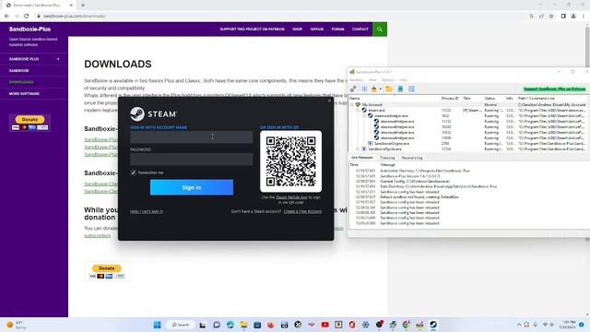Screen dimensions: 590x332
Task: Select the My Account sandbox row
Action: tap(468, 104)
